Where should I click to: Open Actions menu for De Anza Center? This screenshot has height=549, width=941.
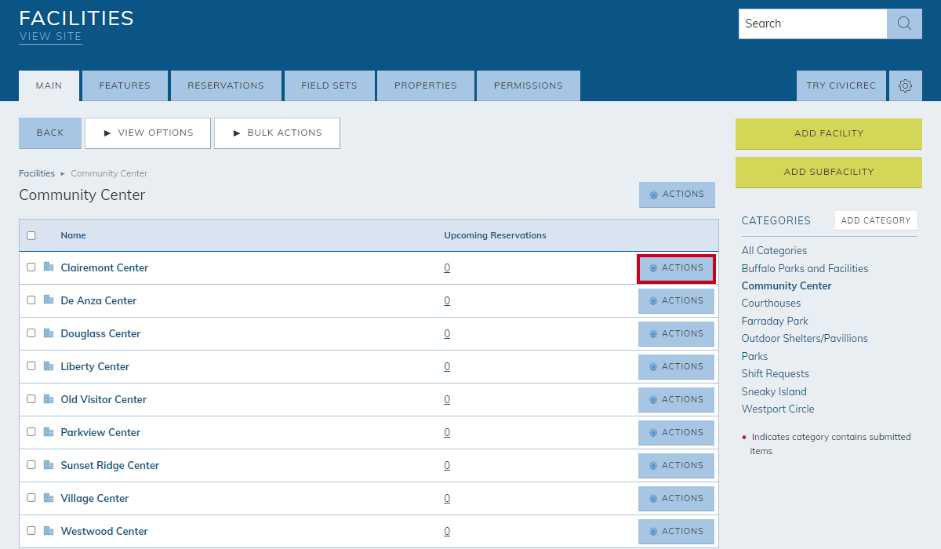pyautogui.click(x=676, y=301)
